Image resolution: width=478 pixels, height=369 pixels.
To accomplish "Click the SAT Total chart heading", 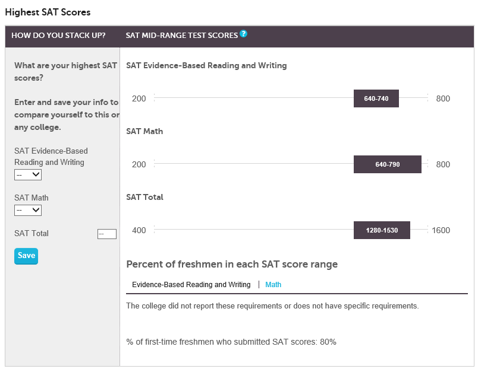I will click(145, 197).
